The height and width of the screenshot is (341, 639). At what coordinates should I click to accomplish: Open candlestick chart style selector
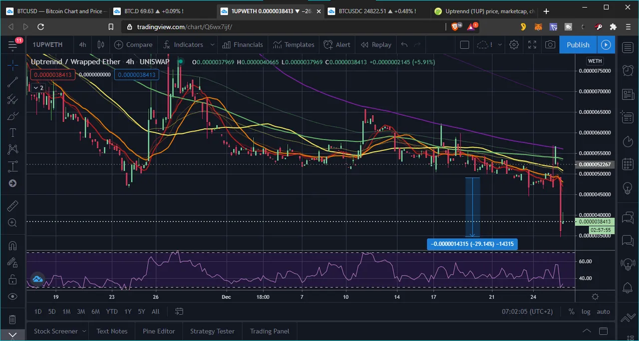point(100,45)
